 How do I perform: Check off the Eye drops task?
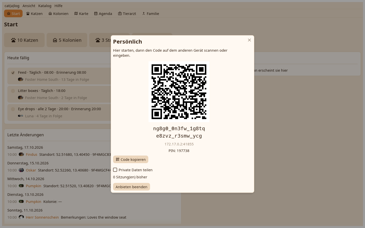(x=13, y=109)
